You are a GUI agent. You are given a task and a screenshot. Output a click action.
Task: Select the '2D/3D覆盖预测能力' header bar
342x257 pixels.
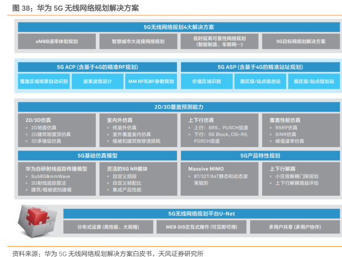coord(179,107)
